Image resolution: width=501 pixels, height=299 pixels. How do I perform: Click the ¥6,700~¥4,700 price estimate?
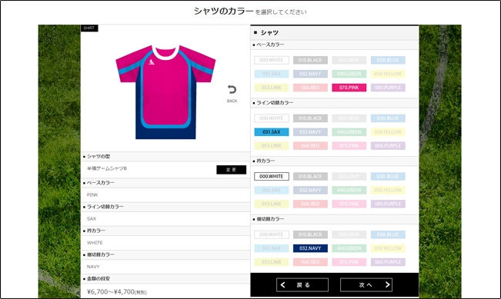tap(117, 291)
